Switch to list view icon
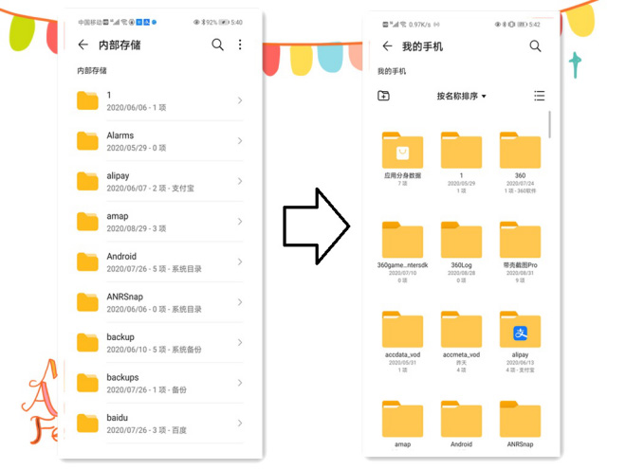The image size is (626, 469). 539,96
